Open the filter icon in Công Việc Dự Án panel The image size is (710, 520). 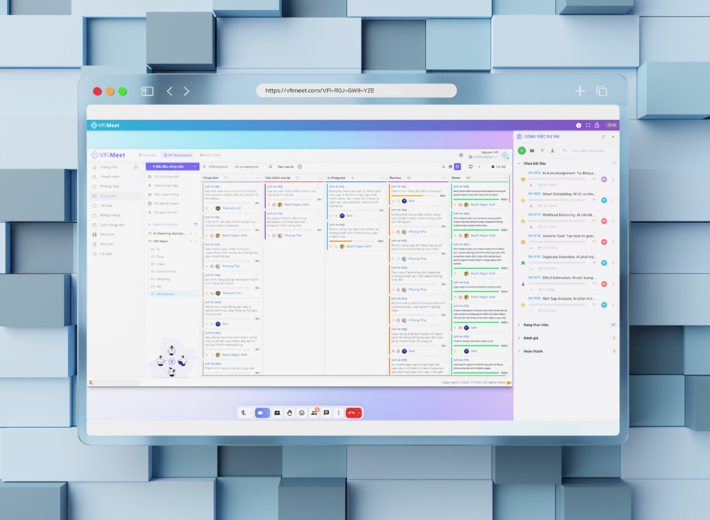pyautogui.click(x=543, y=151)
